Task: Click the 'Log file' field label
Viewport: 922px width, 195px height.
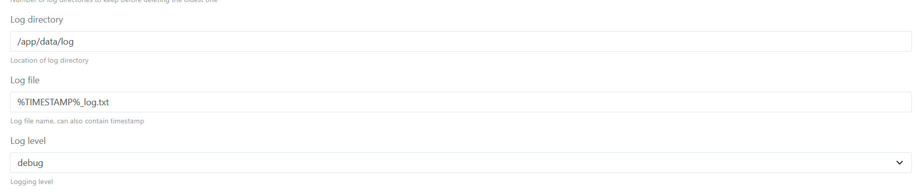Action: click(25, 80)
